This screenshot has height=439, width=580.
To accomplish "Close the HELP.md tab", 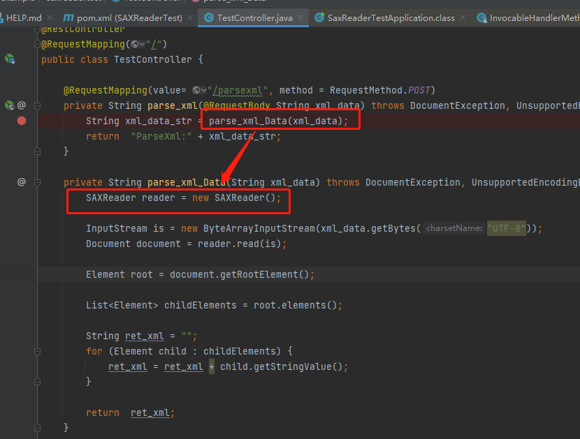I will (50, 17).
